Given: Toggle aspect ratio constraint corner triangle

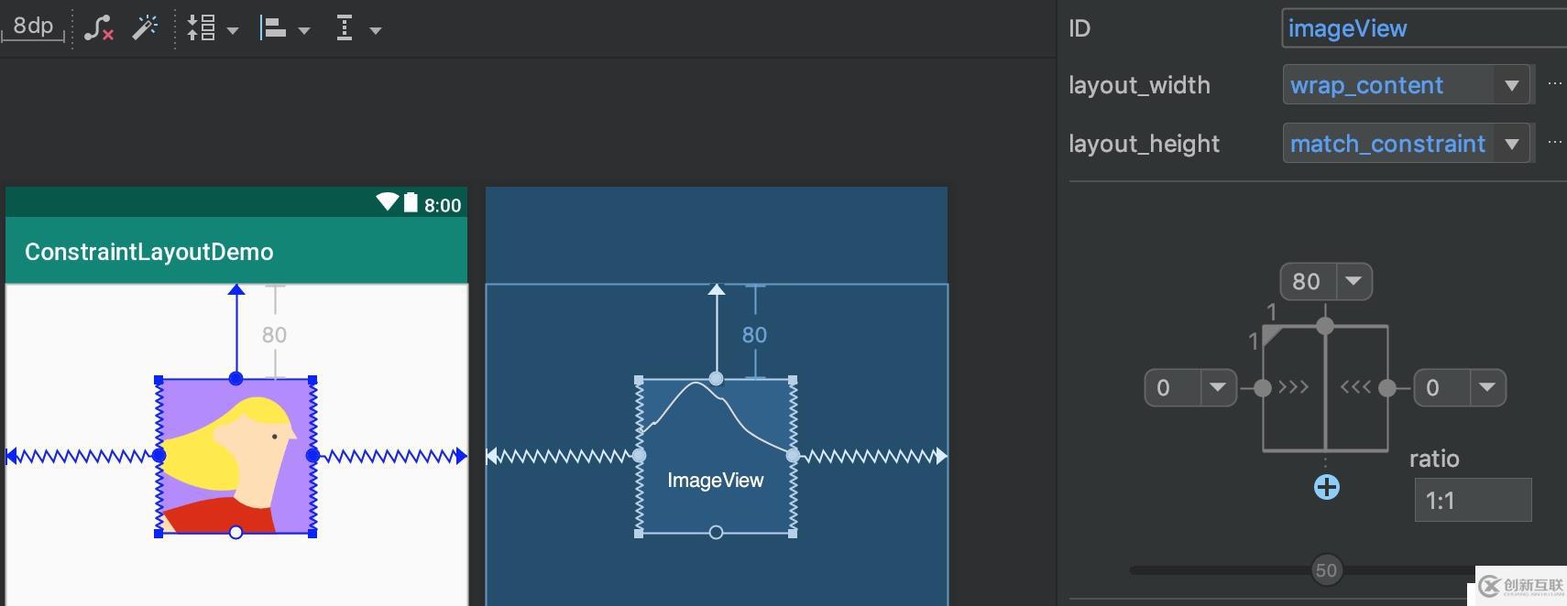Looking at the screenshot, I should pos(1272,335).
